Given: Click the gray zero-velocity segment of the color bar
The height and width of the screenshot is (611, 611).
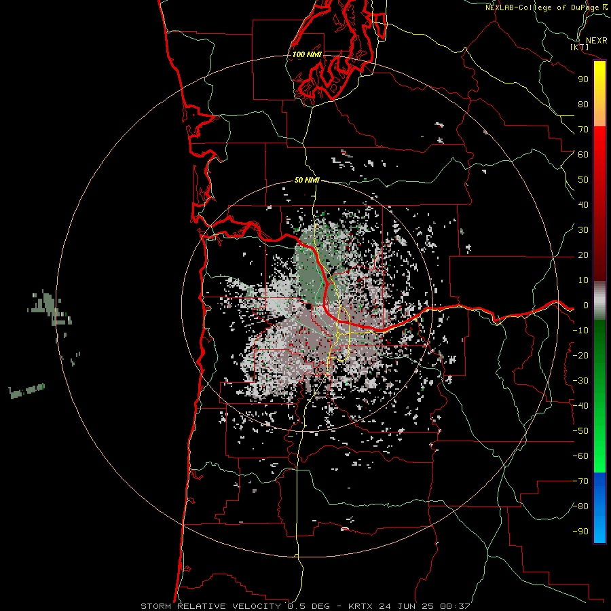Looking at the screenshot, I should click(599, 301).
